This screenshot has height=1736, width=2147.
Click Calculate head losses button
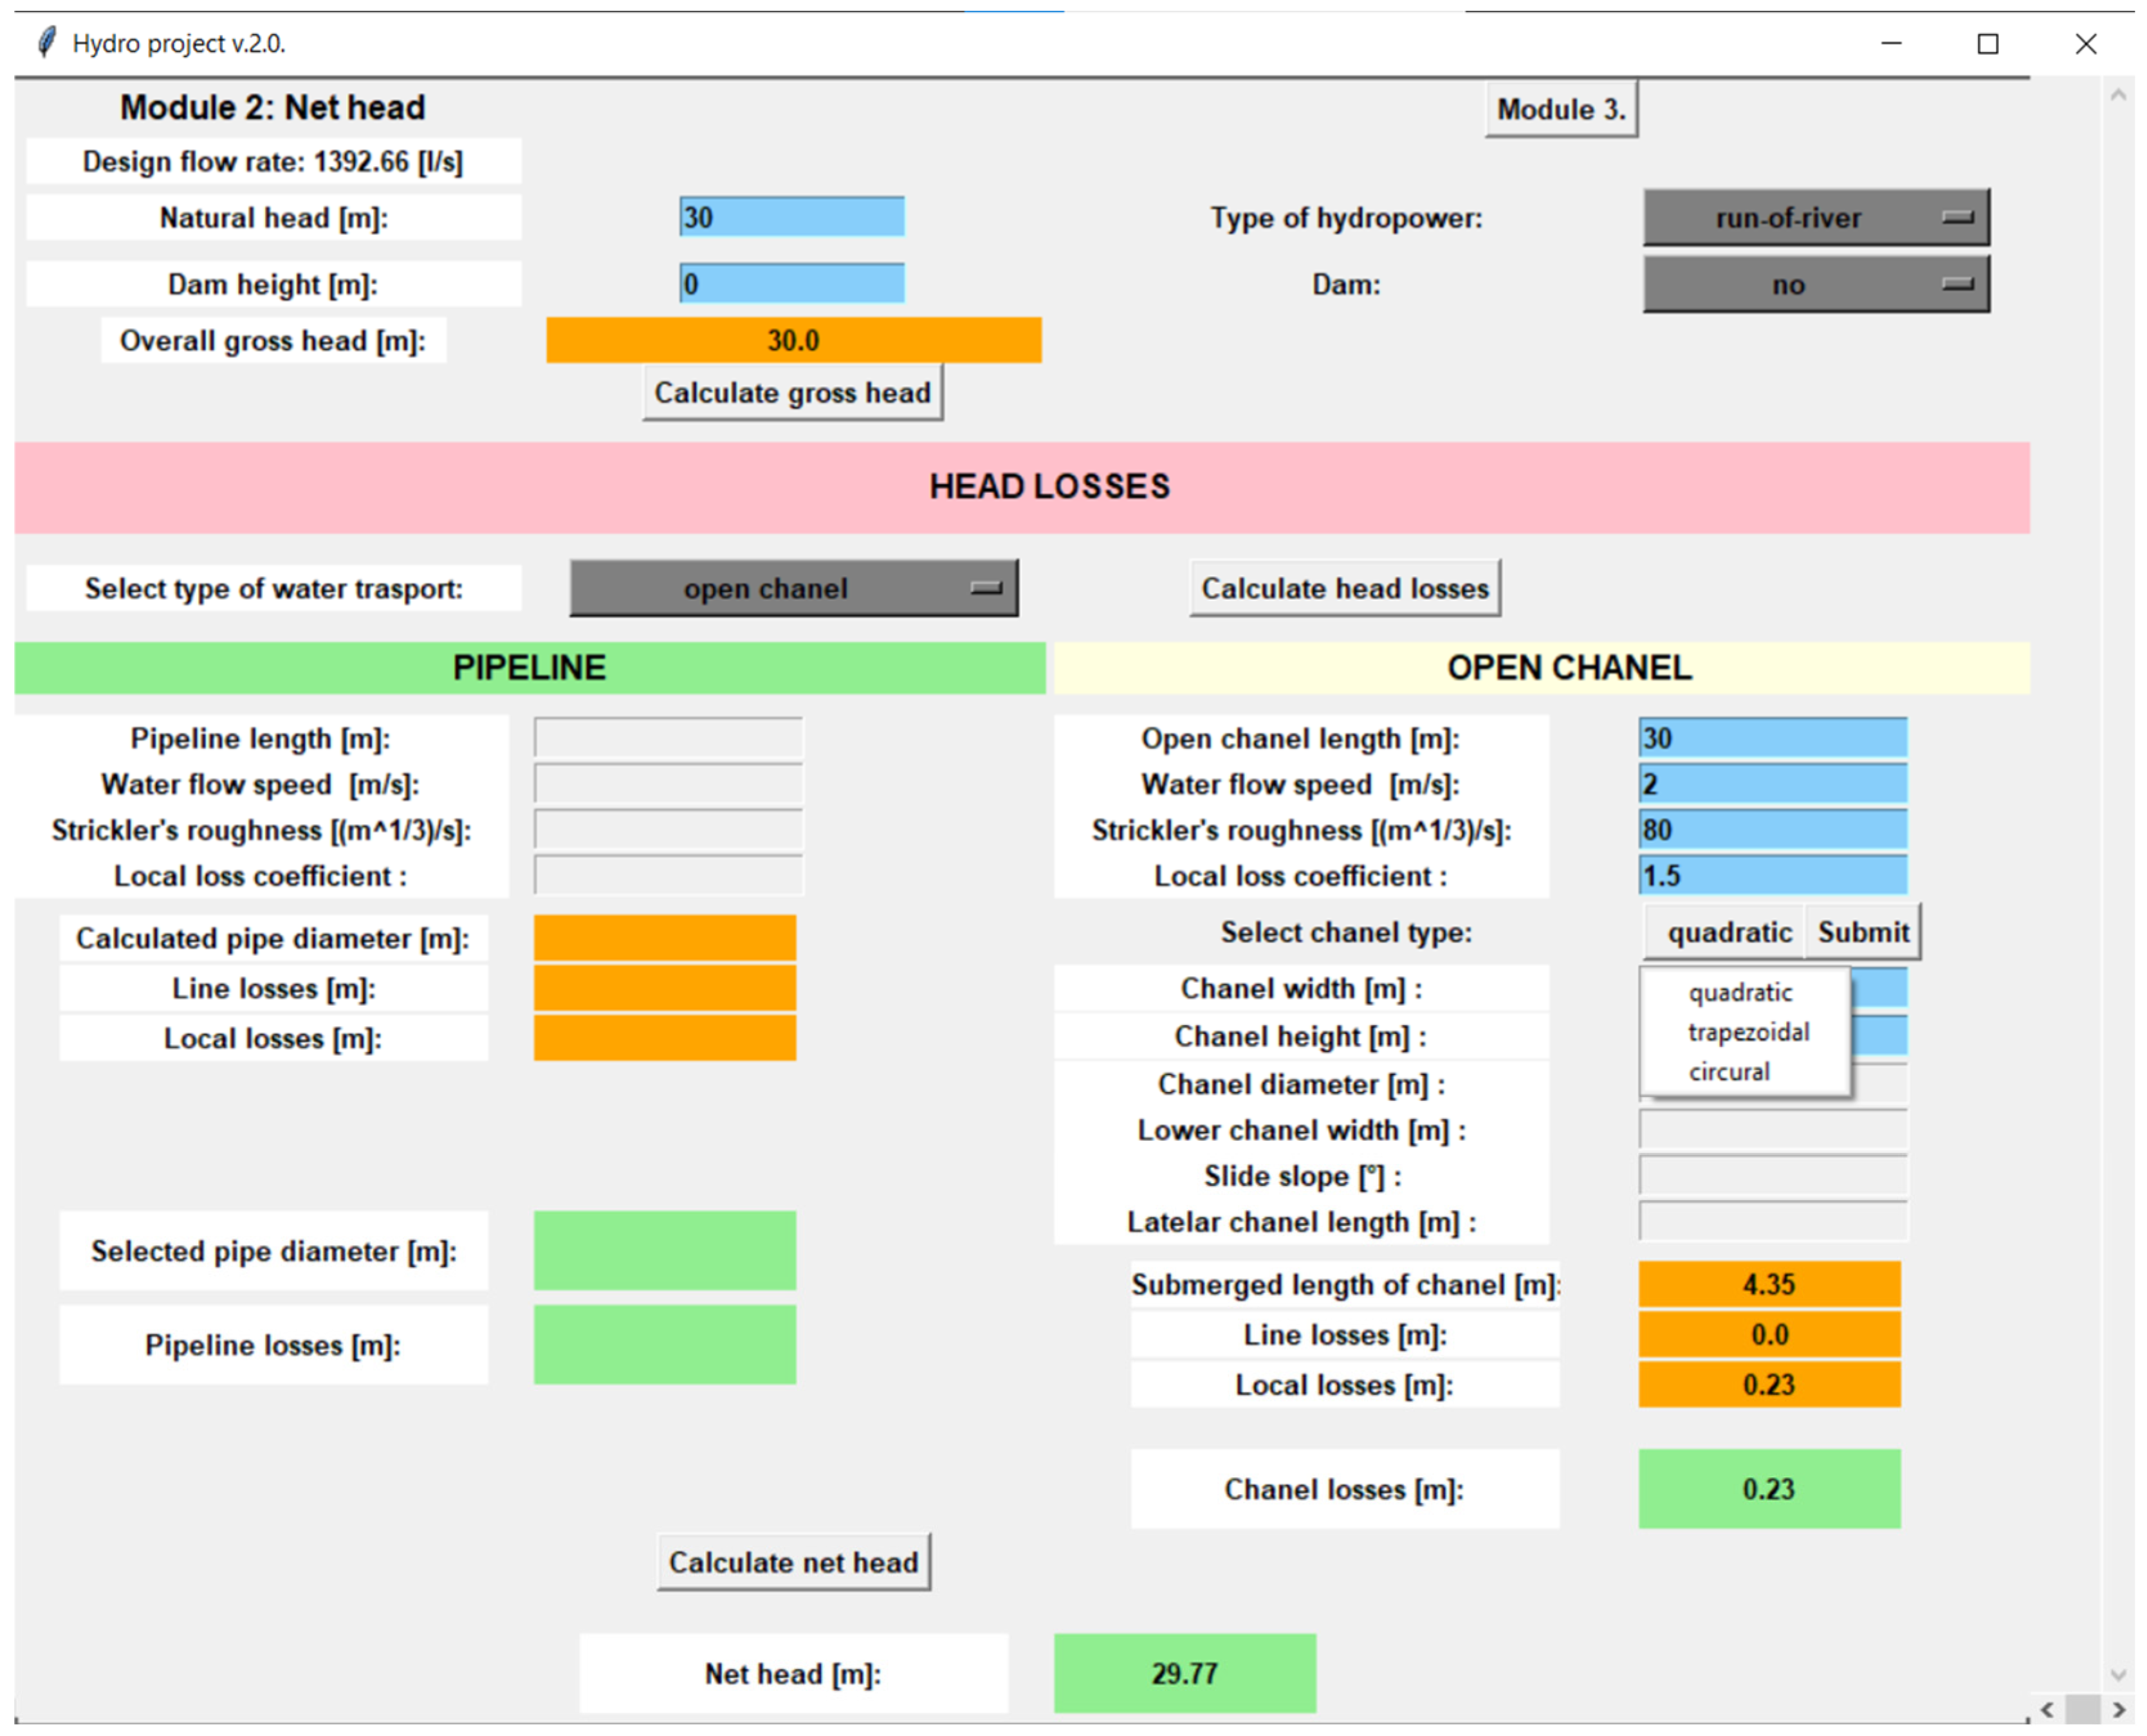(x=1344, y=588)
